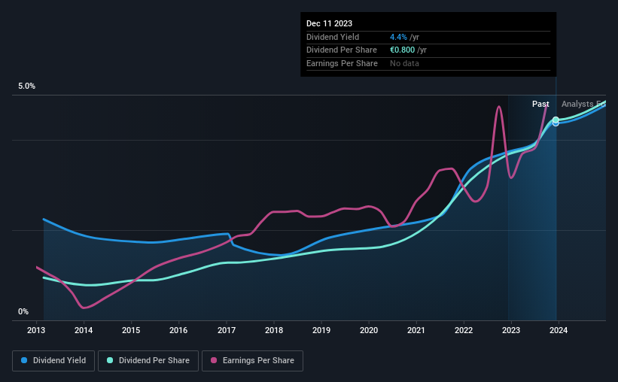Click the blue Dividend Yield data point marker

556,123
